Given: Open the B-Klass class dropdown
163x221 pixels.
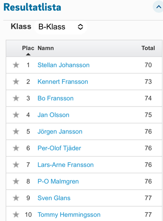Looking at the screenshot, I should click(x=61, y=27).
